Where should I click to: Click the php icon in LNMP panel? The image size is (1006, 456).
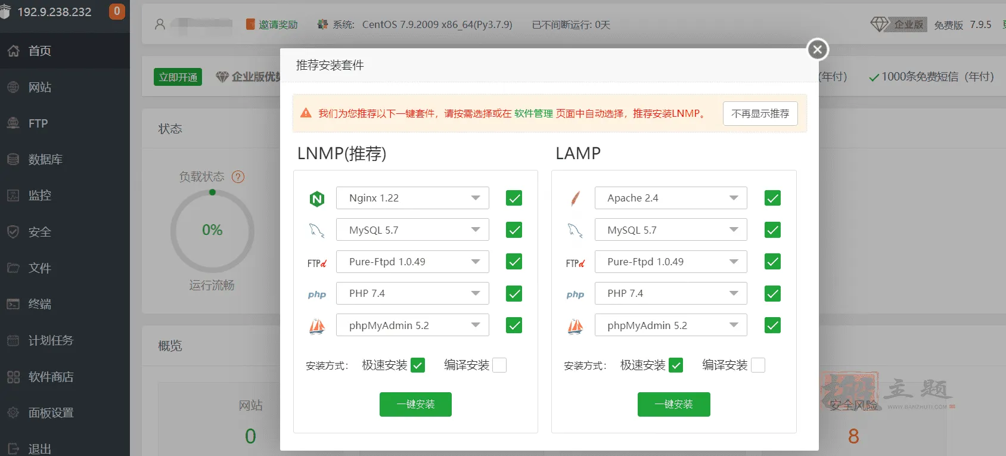click(x=317, y=294)
